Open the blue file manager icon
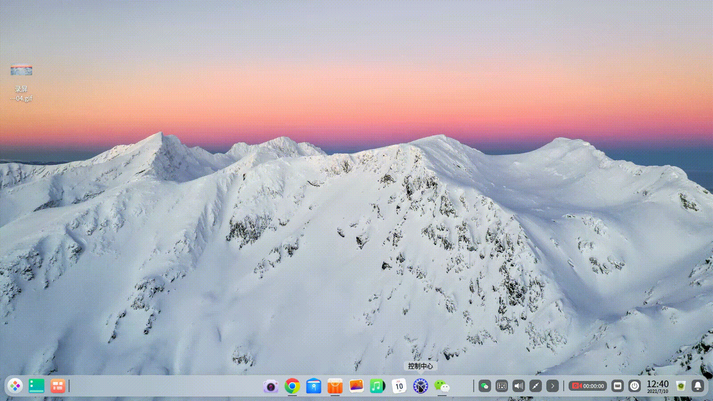This screenshot has width=713, height=401. pyautogui.click(x=314, y=386)
